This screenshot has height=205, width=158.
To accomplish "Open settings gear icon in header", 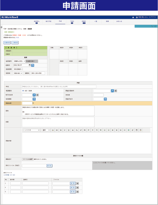I will point(137,17).
